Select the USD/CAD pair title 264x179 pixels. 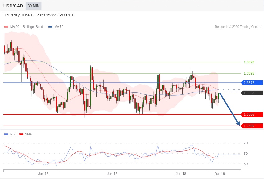13,6
